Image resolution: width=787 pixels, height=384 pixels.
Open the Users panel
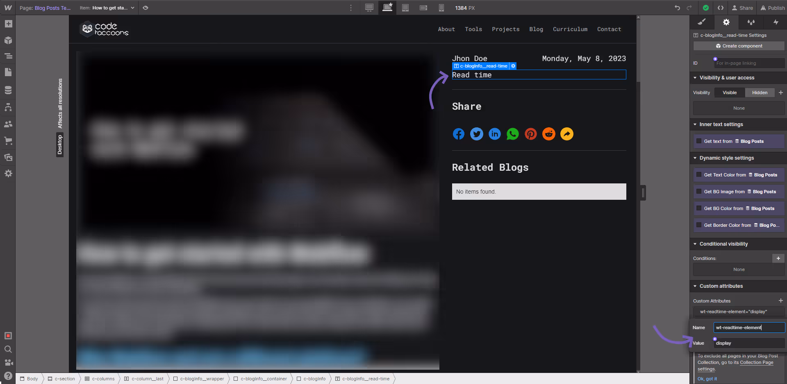(8, 124)
